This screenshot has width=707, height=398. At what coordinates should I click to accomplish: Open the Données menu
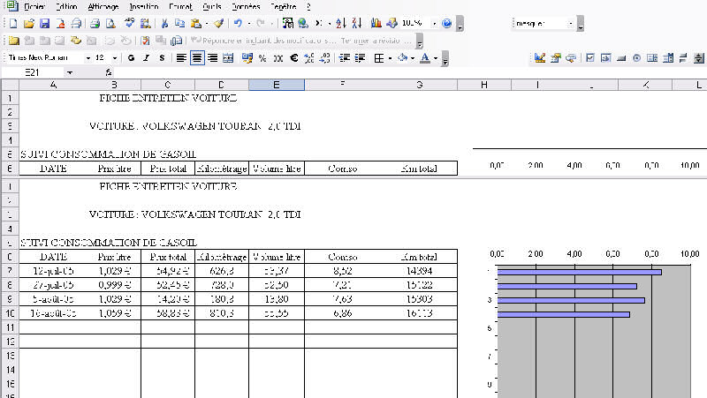(246, 6)
